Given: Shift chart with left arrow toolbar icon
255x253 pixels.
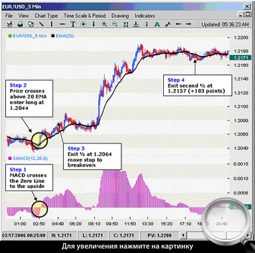Looking at the screenshot, I should point(178,24).
